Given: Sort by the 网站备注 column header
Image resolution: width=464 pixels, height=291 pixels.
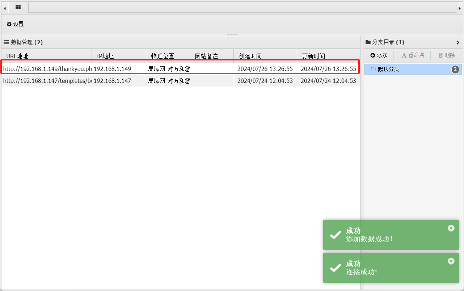Looking at the screenshot, I should tap(212, 56).
